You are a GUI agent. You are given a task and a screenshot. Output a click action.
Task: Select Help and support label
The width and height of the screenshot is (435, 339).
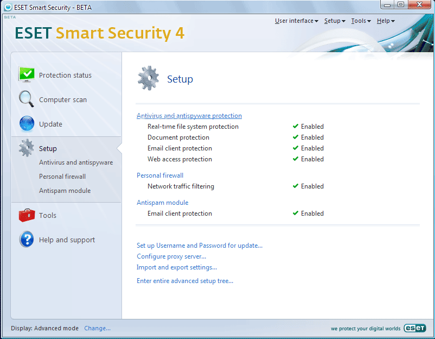point(67,240)
